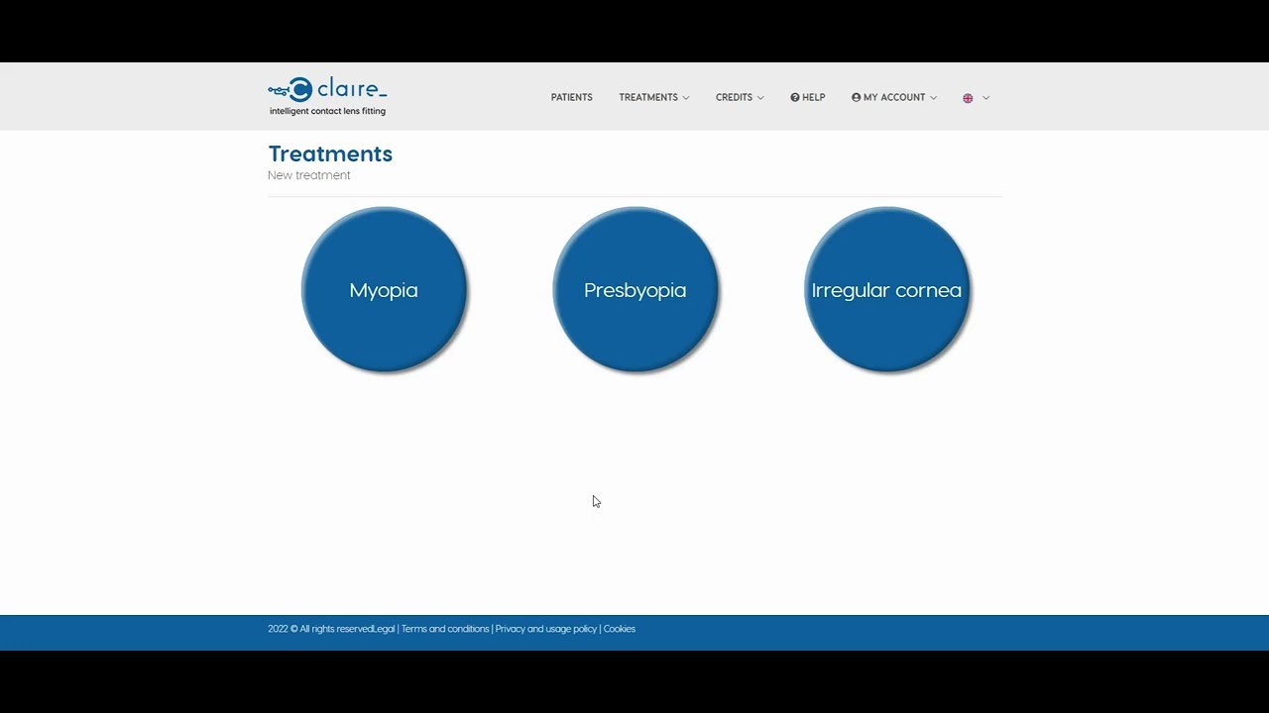Expand the My Account dropdown chevron
Screen dimensions: 1269x713
tap(933, 98)
